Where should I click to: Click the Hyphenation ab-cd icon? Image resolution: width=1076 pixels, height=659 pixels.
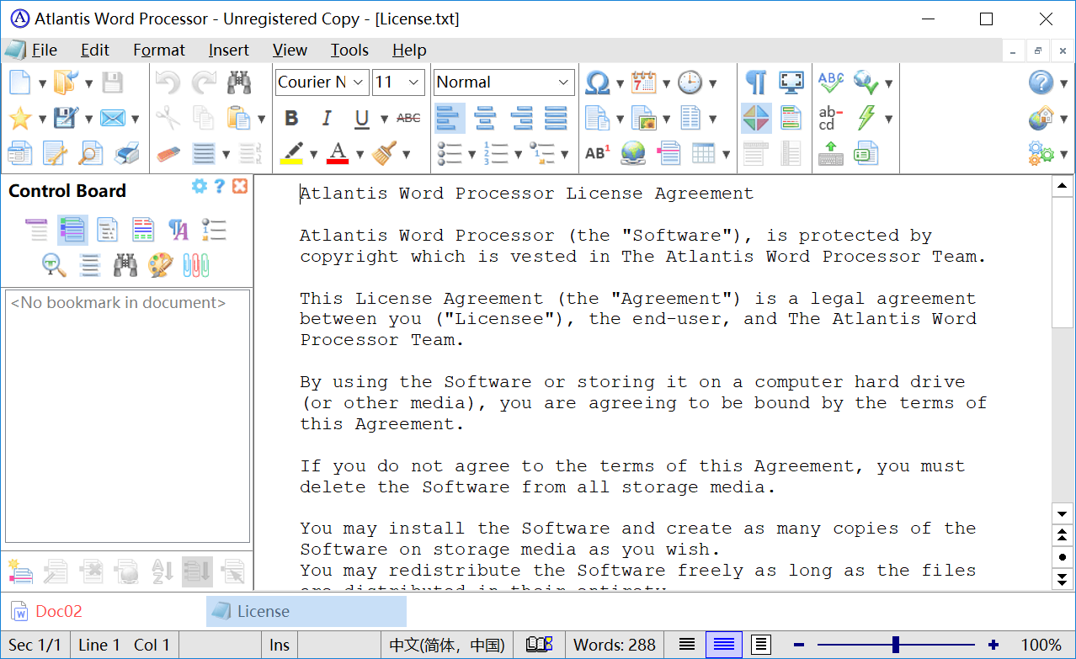[831, 118]
